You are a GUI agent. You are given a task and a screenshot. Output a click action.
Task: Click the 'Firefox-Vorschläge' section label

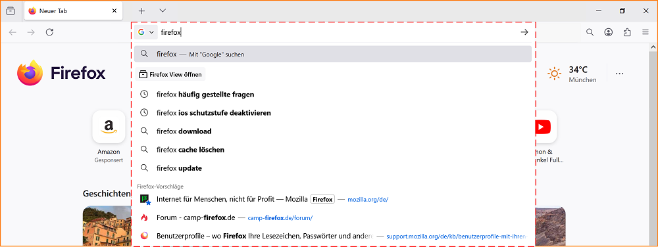161,187
